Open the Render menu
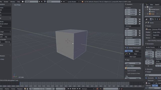The width and height of the screenshot is (161, 90). [6, 2]
